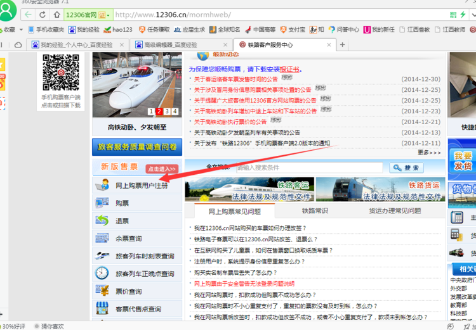Select slide 1 of train banner

151,111
